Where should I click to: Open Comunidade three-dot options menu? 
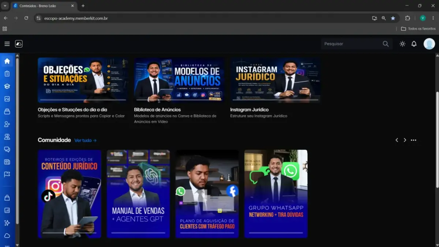pos(413,140)
